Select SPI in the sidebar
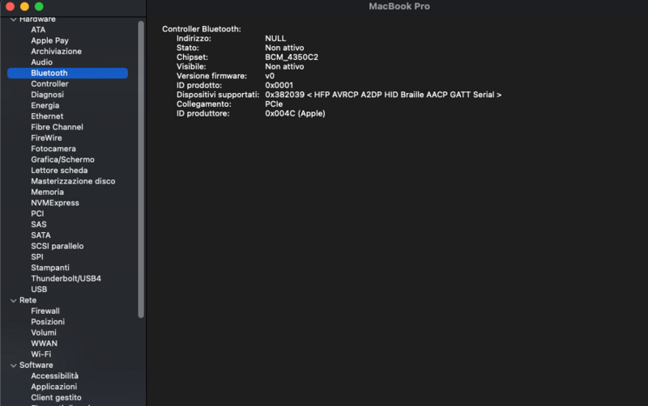 click(x=37, y=256)
